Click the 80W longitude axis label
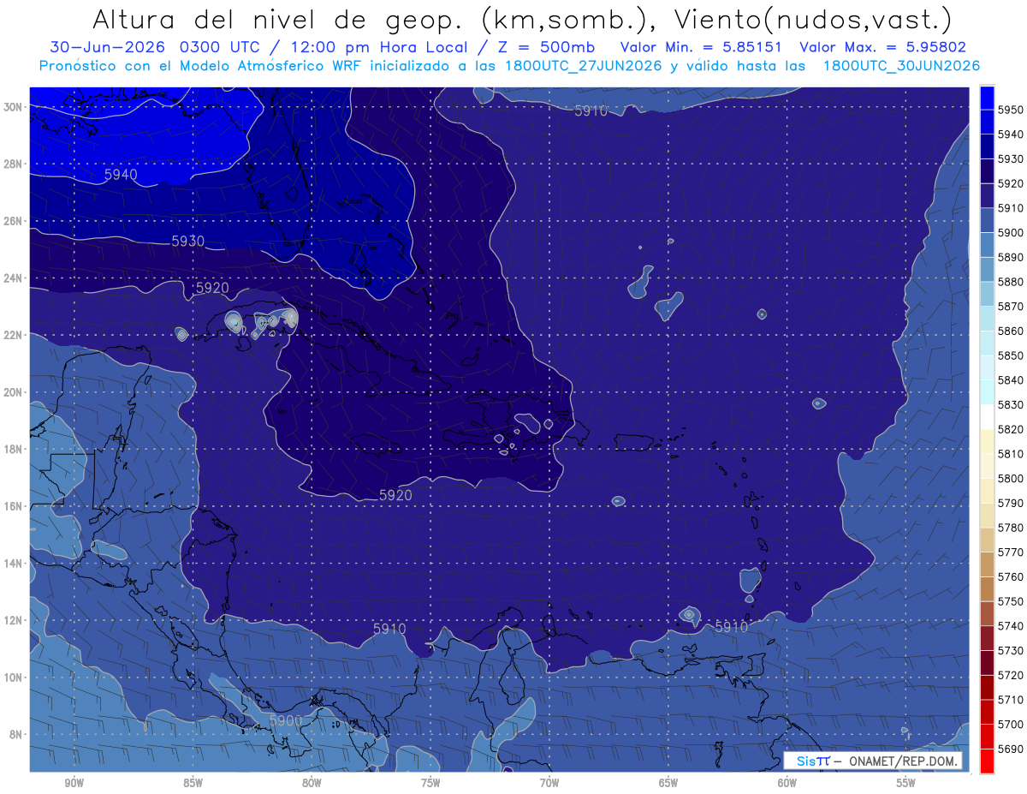Viewport: 1027px width, 794px height. pyautogui.click(x=312, y=783)
